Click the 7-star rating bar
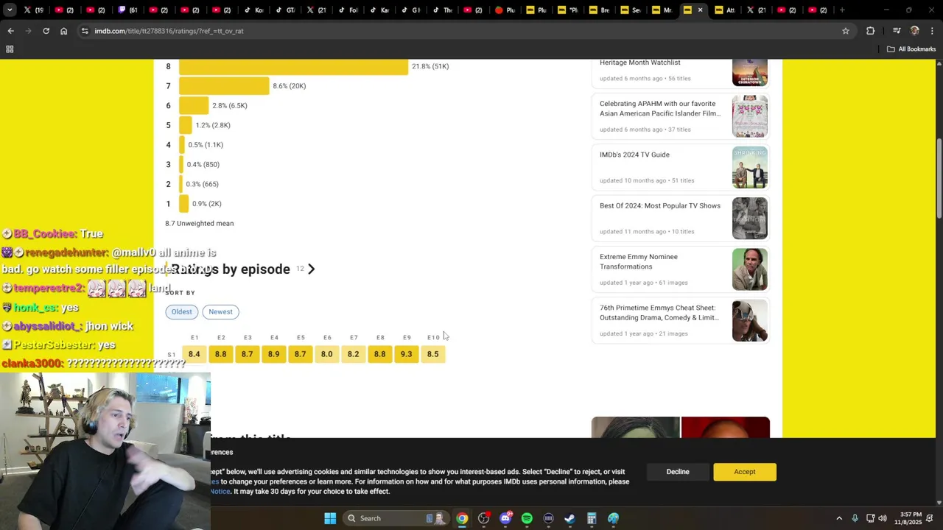The image size is (943, 530). coord(224,86)
